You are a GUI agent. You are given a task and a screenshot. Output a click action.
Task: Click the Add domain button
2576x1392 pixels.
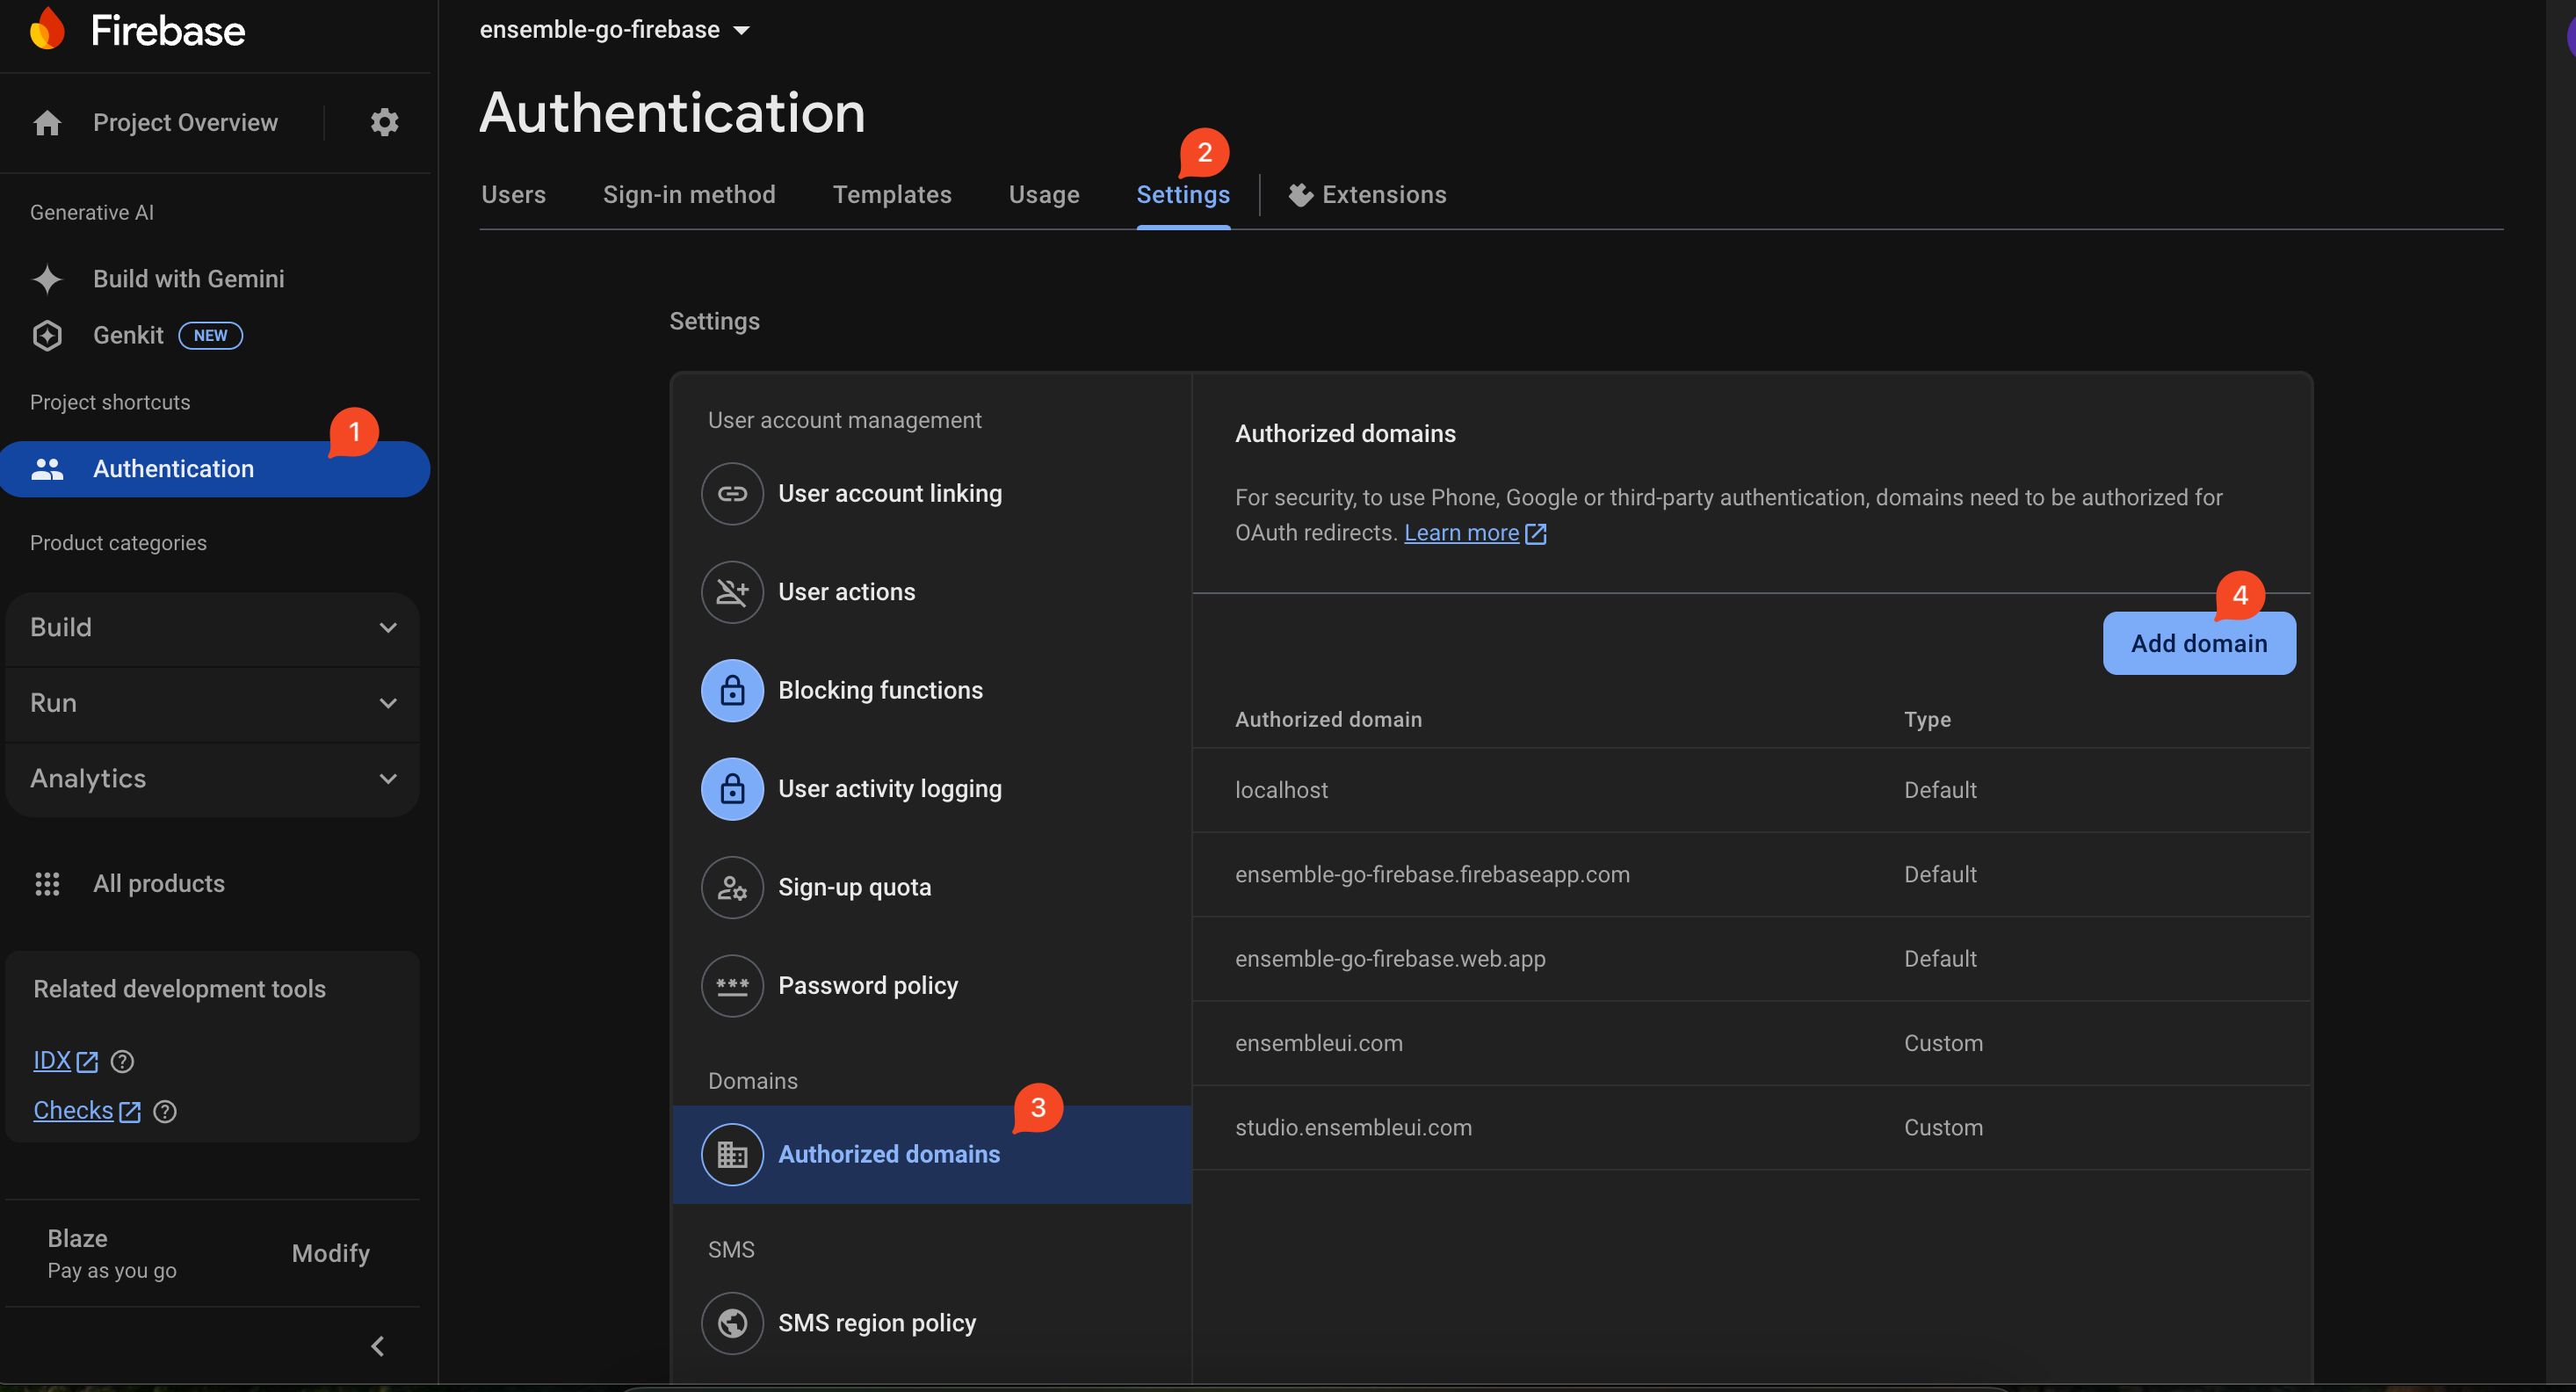click(x=2199, y=643)
